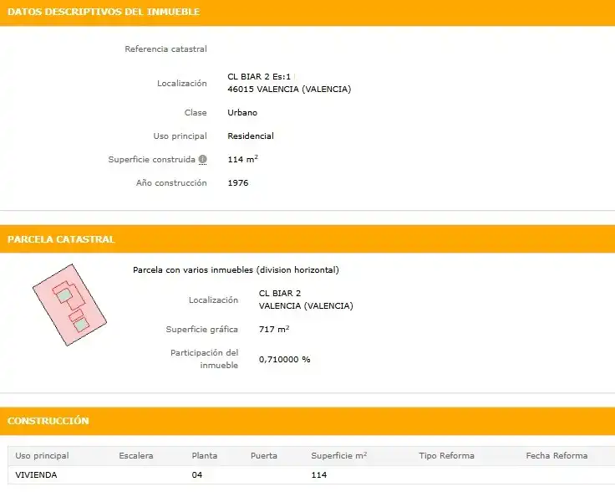
Task: Click the Tipo Reforma column header
Action: 446,456
